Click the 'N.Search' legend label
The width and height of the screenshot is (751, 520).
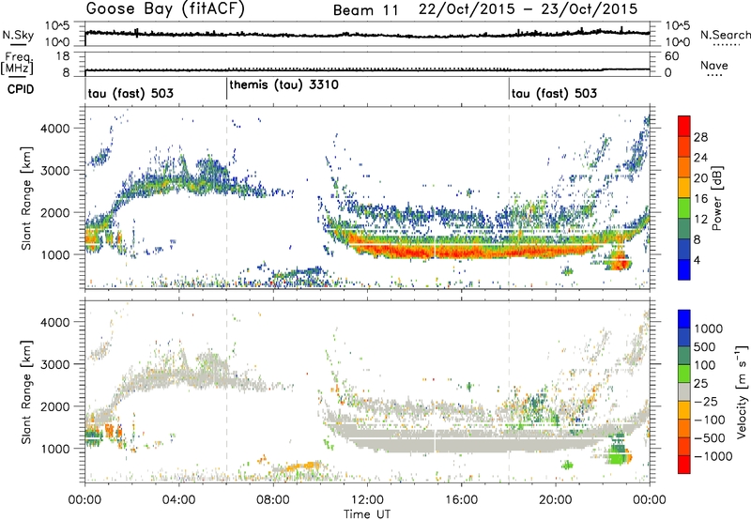click(x=725, y=35)
